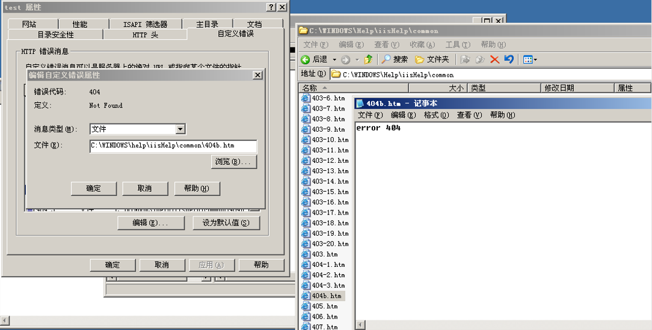This screenshot has height=330, width=652.
Task: Select file 403-12.htm
Action: click(325, 160)
